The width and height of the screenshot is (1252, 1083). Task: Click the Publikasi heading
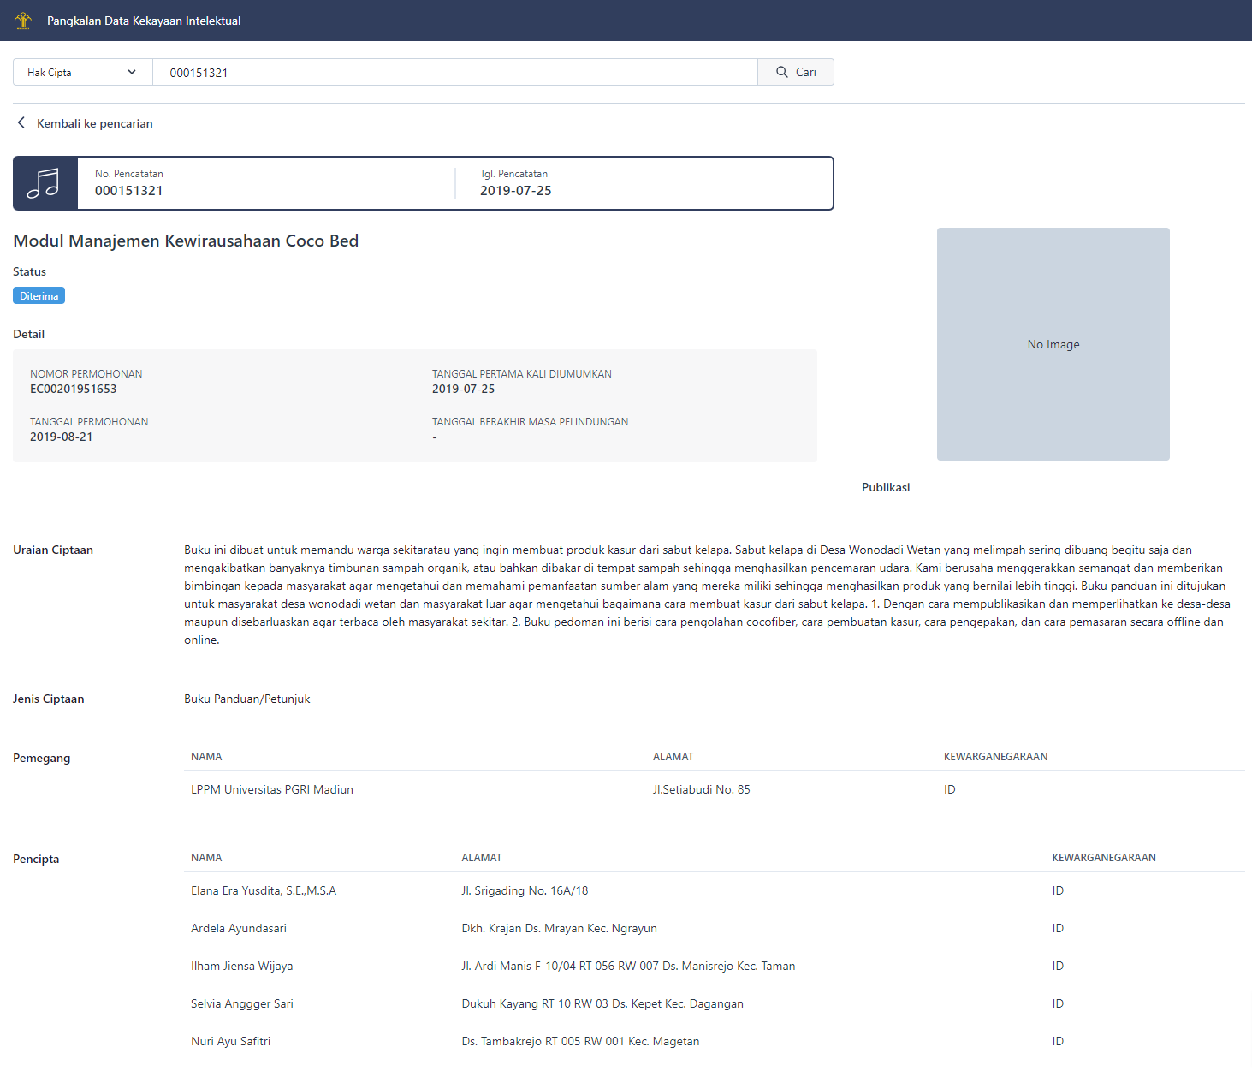[886, 487]
